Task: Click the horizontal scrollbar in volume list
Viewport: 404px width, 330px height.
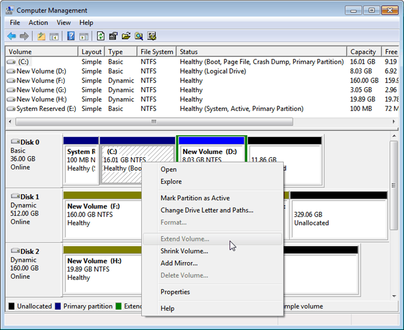Action: [x=154, y=122]
